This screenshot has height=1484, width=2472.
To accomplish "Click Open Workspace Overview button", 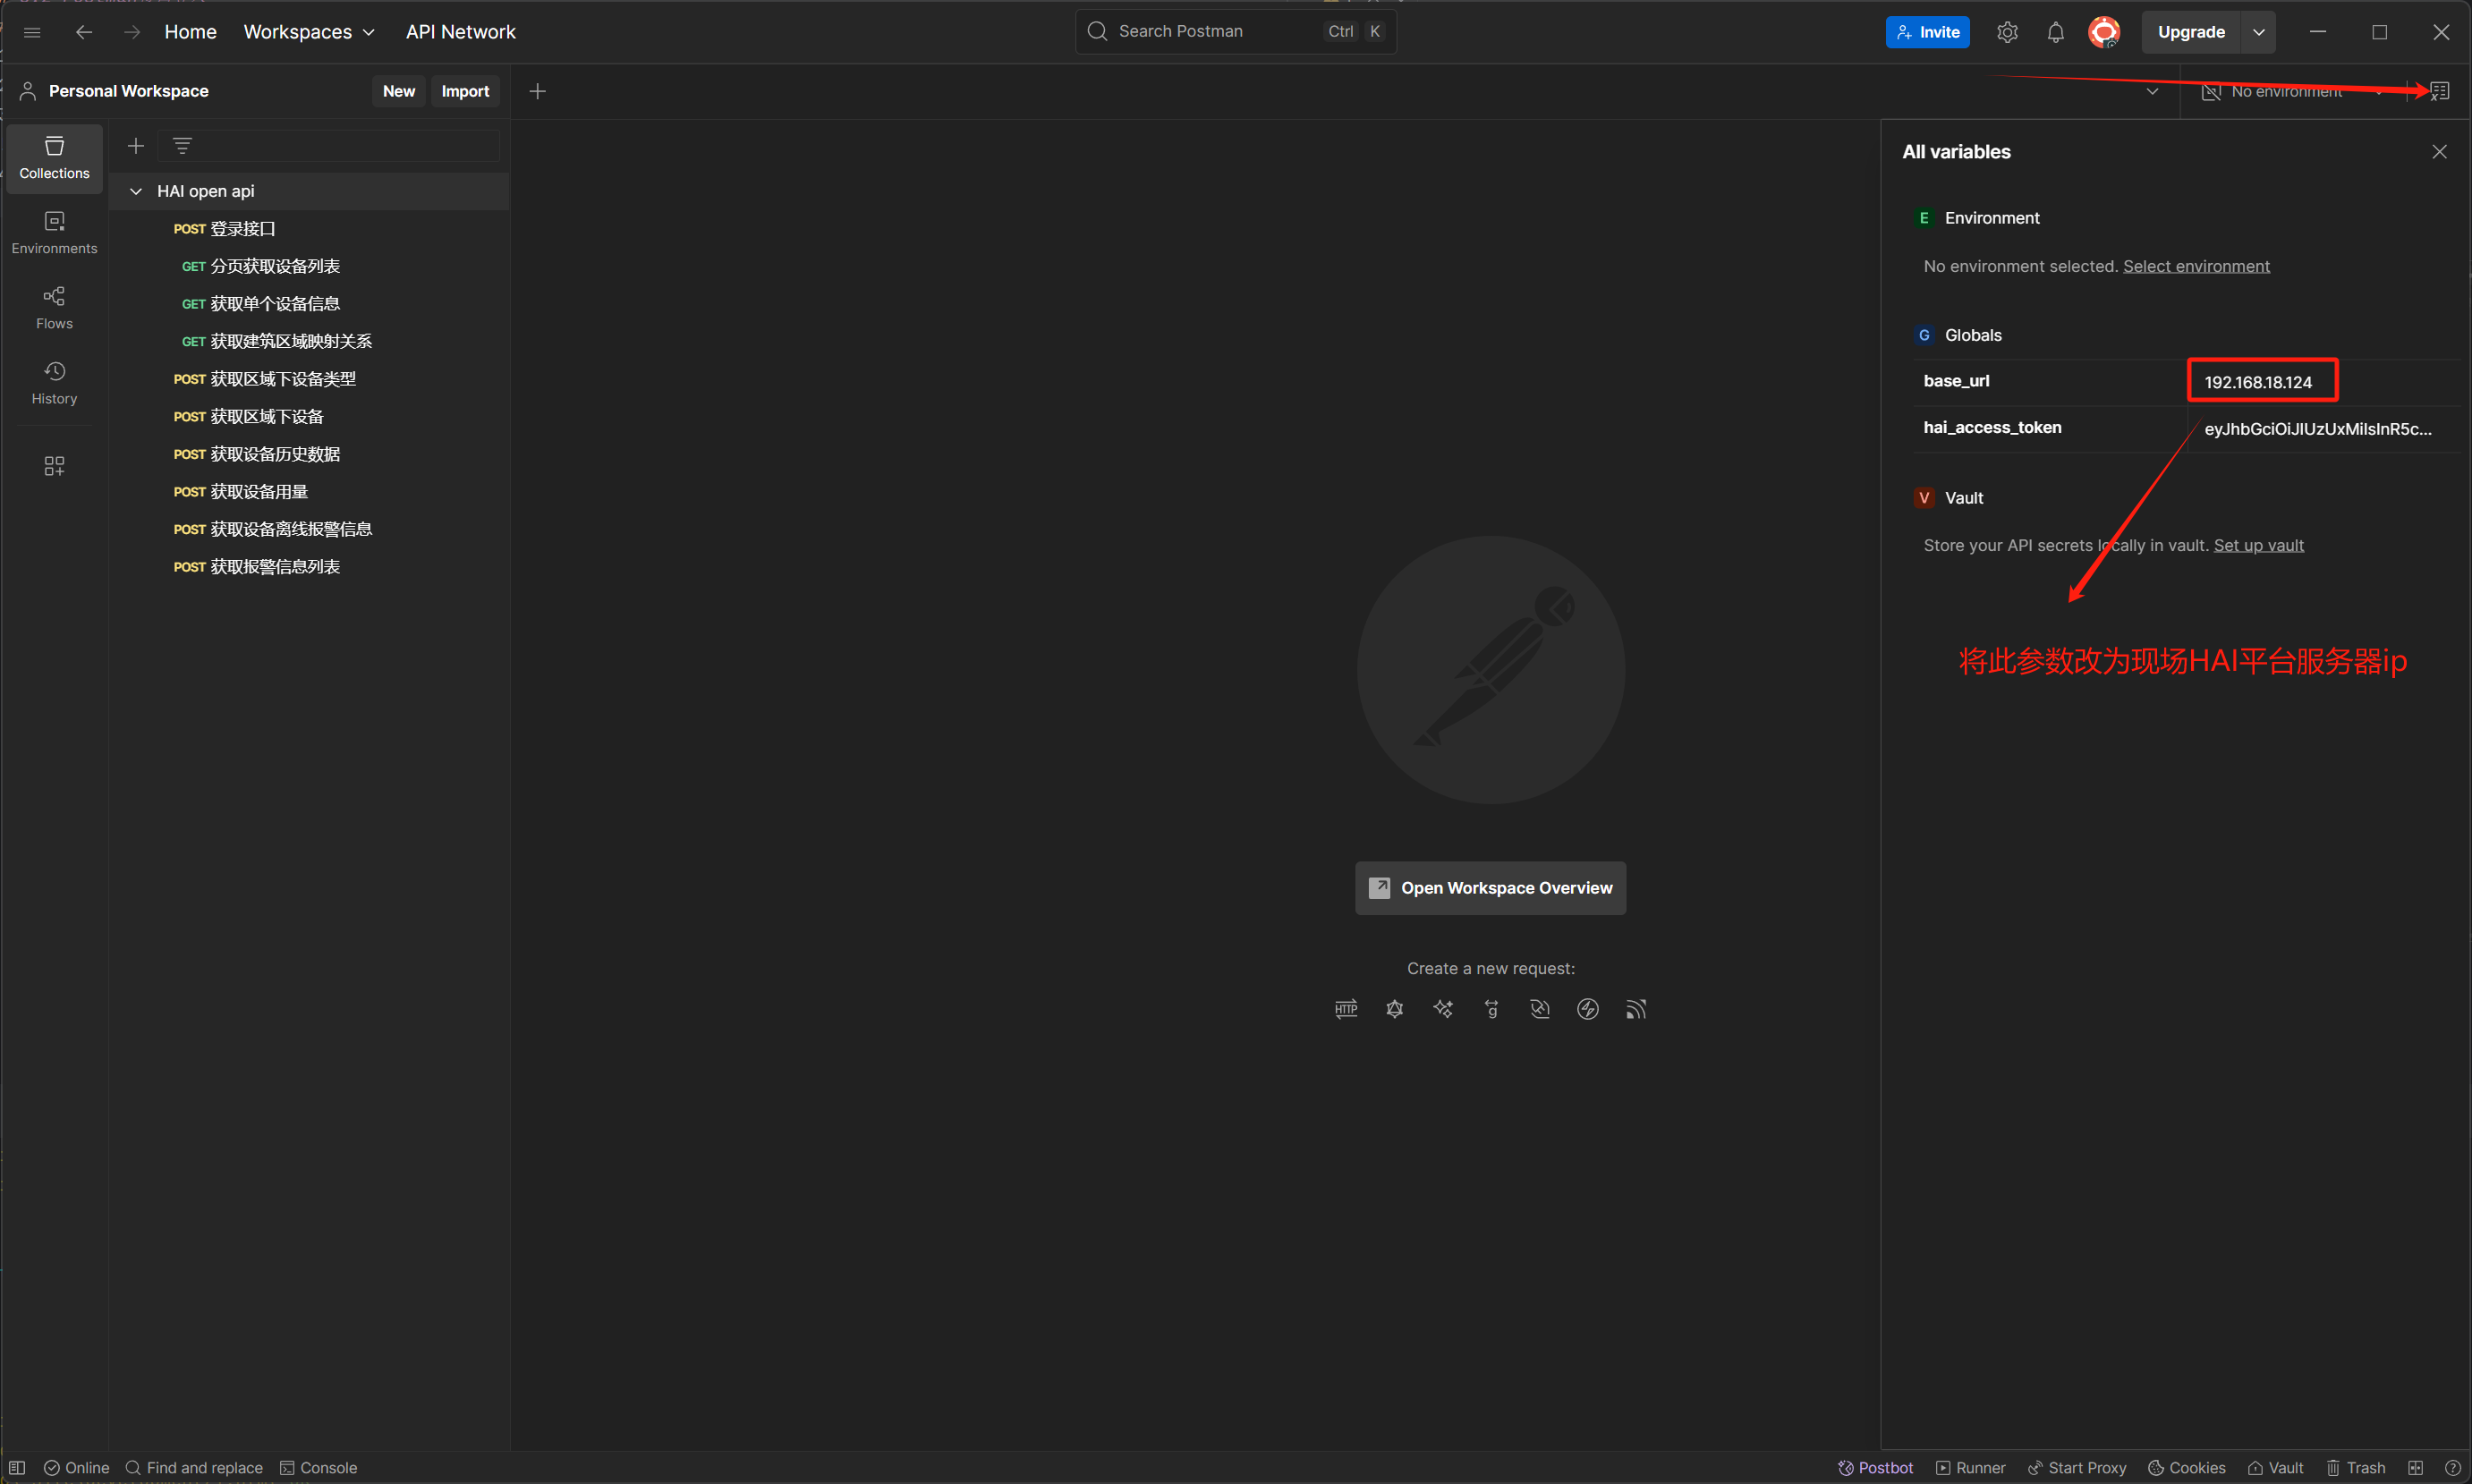I will pyautogui.click(x=1490, y=888).
